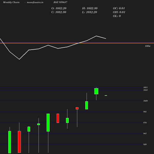This screenshot has height=154, width=154.
Task: Click the red candle between 970 and 995
Action: (x=58, y=118)
